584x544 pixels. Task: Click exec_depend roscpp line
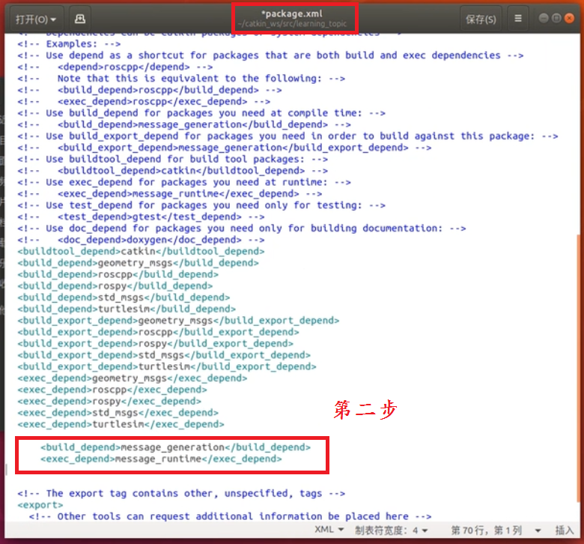point(112,390)
